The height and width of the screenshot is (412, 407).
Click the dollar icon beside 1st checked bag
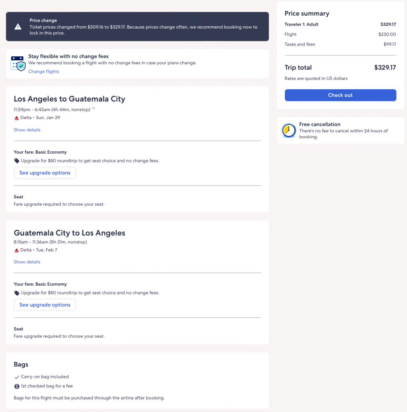tap(17, 386)
